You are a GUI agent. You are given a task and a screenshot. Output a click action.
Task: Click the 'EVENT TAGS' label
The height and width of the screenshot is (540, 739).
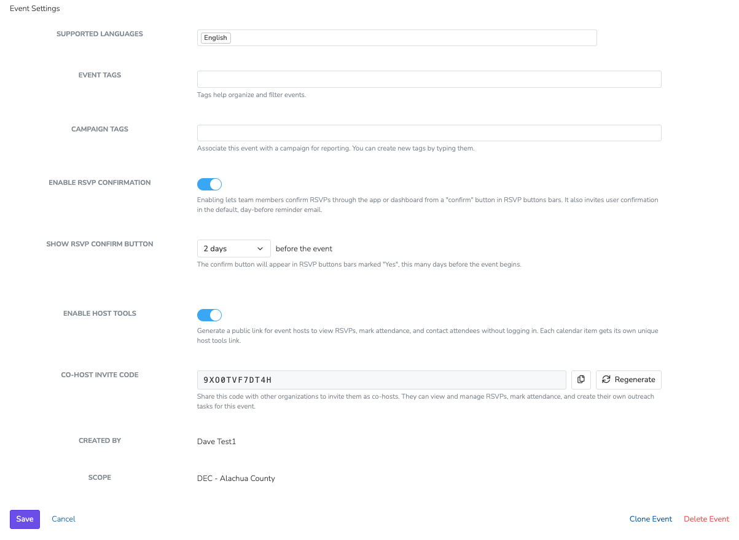click(100, 75)
